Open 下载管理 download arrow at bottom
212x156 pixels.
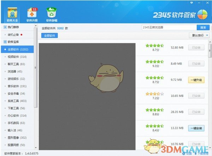point(196,154)
